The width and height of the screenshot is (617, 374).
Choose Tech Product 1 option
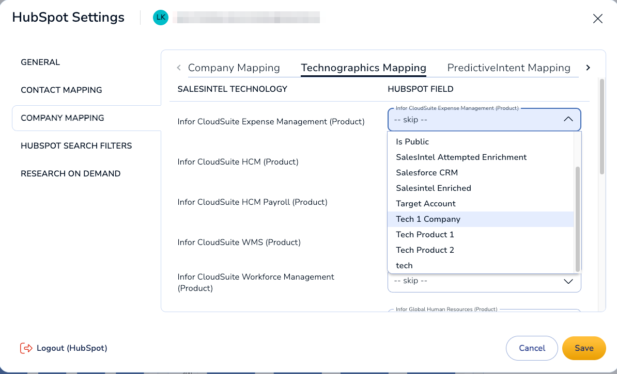click(481, 235)
